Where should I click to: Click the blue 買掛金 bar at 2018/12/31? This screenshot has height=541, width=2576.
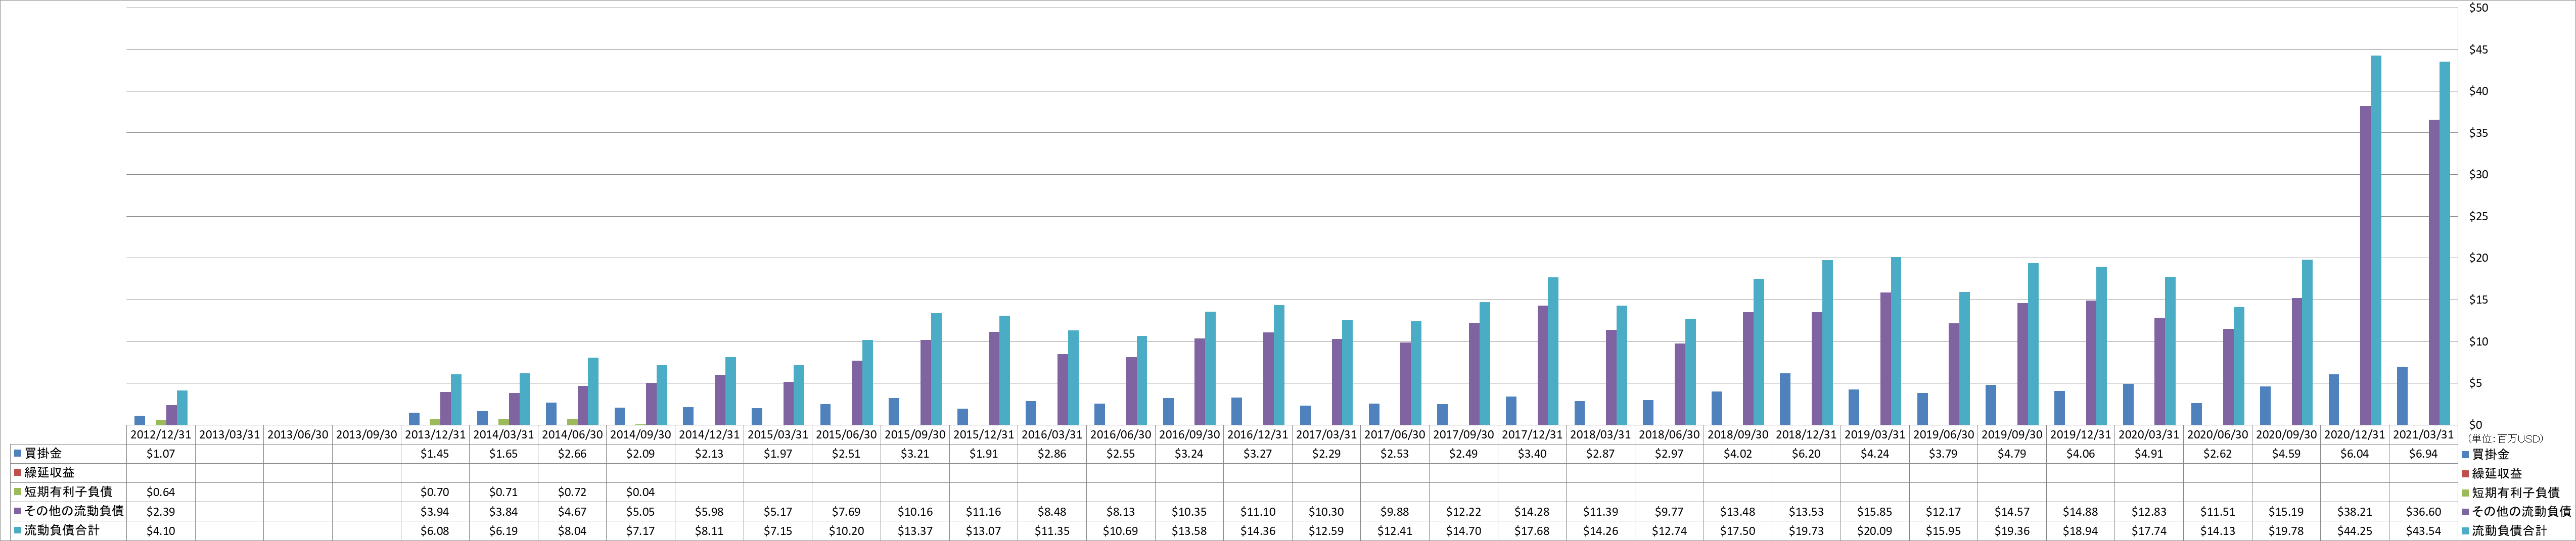tap(1785, 399)
